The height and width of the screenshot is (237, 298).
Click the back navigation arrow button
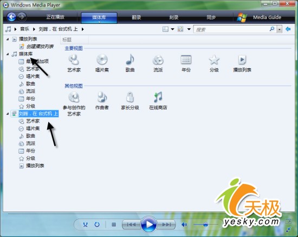(x=11, y=17)
